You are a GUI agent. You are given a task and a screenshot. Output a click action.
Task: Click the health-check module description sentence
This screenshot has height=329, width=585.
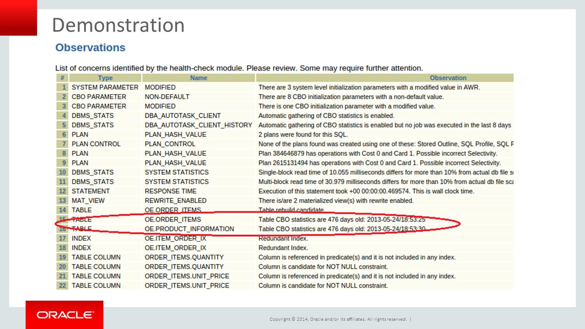pos(239,68)
